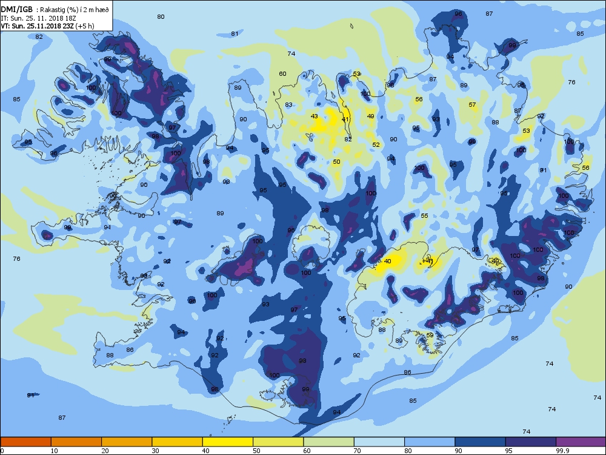Image resolution: width=606 pixels, height=455 pixels.
Task: Click the map value '59' near the south coast
Action: tap(430, 335)
